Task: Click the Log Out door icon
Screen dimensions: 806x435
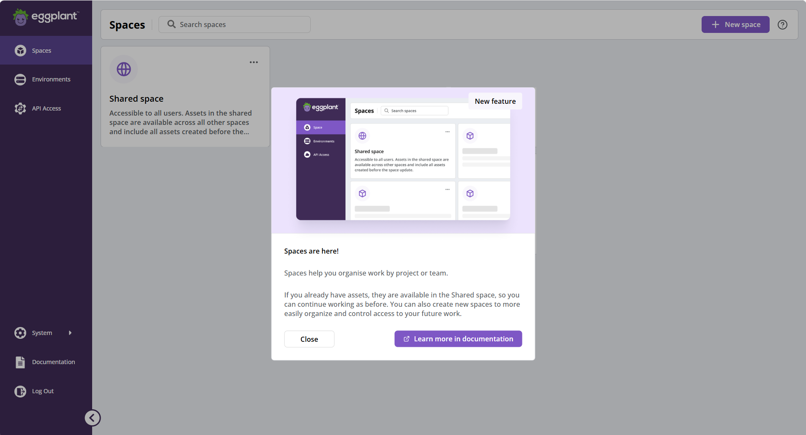Action: tap(20, 391)
